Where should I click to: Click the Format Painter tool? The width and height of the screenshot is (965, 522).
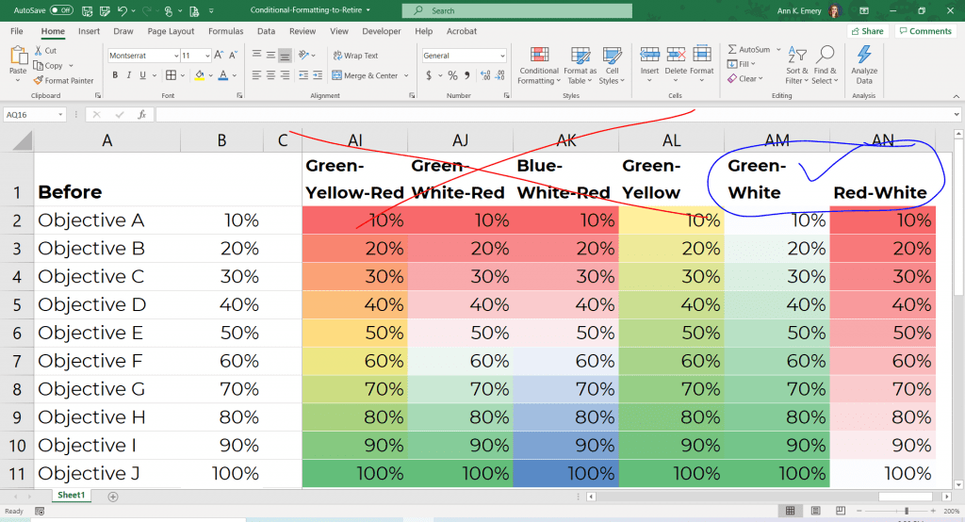(63, 81)
